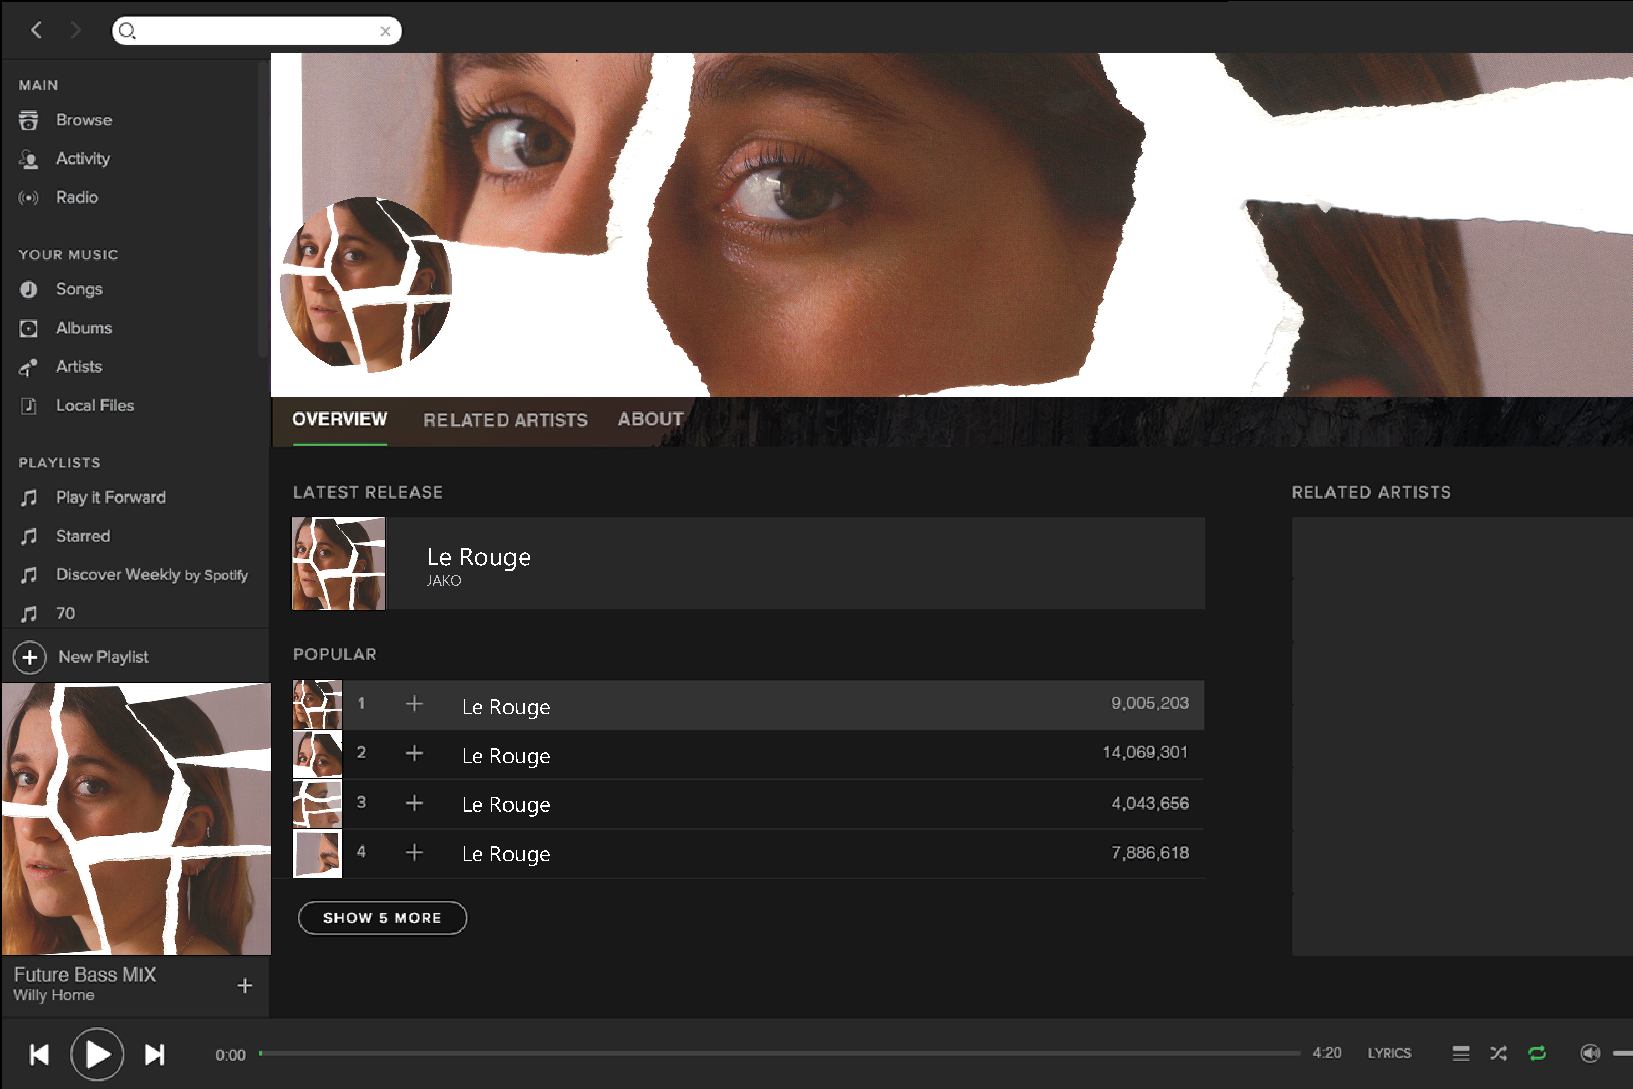This screenshot has height=1089, width=1633.
Task: Open the Lyrics view
Action: [x=1389, y=1054]
